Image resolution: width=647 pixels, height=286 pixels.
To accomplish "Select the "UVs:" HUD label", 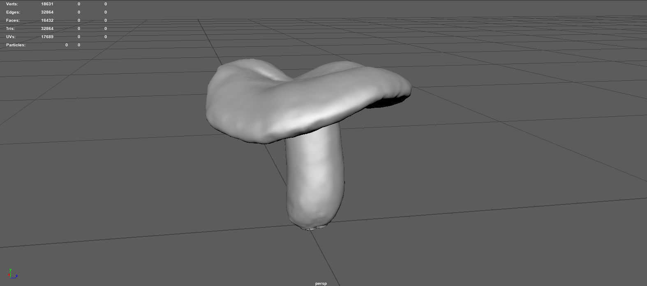I will pyautogui.click(x=11, y=37).
